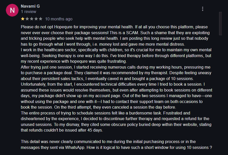Click the "1 review" count under the name
Viewport: 228px width, 155px height.
(x=29, y=12)
